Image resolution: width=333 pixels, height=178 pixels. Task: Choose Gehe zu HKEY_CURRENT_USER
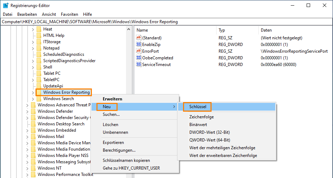click(135, 168)
